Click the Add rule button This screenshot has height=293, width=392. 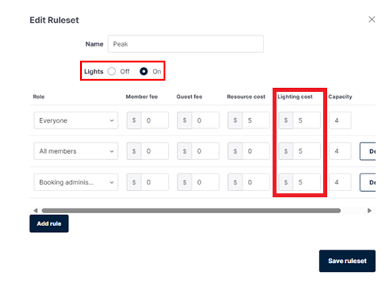coord(49,224)
